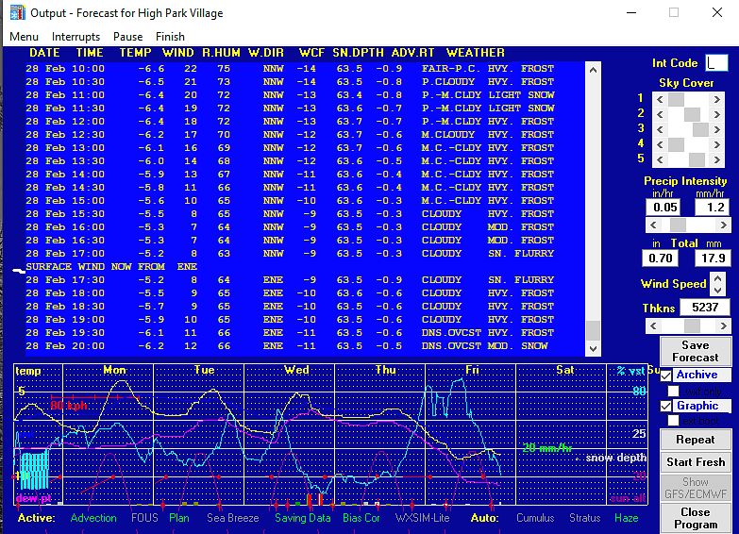This screenshot has width=739, height=534.
Task: Click the forecast table scroll-up arrow
Action: point(593,70)
